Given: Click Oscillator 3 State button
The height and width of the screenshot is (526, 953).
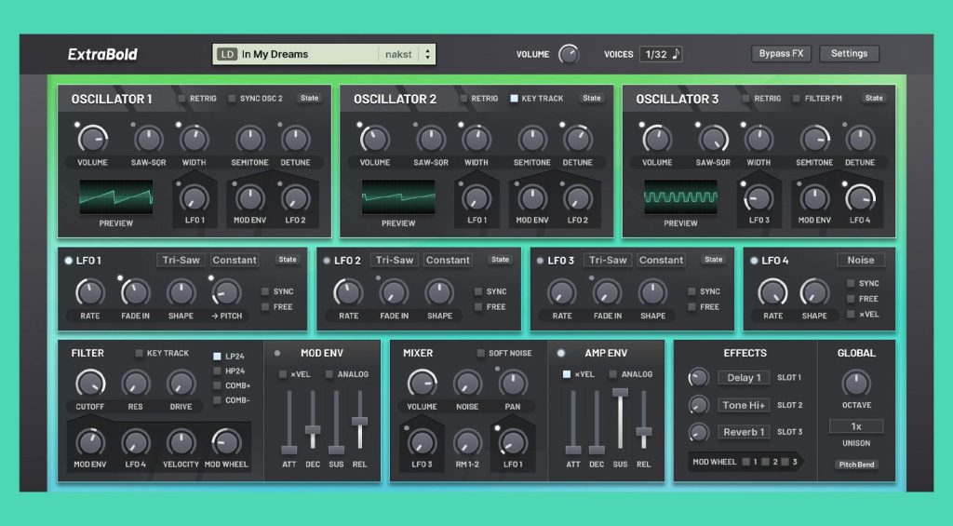Looking at the screenshot, I should click(874, 98).
